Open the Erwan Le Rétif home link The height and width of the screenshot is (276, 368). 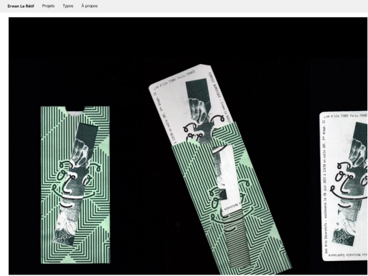[x=20, y=6]
